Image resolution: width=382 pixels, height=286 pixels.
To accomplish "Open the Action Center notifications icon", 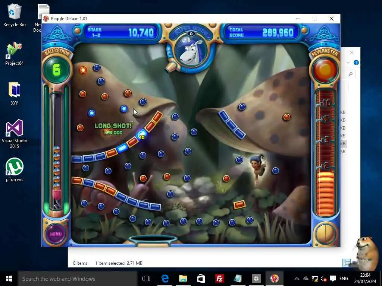I will (x=333, y=279).
